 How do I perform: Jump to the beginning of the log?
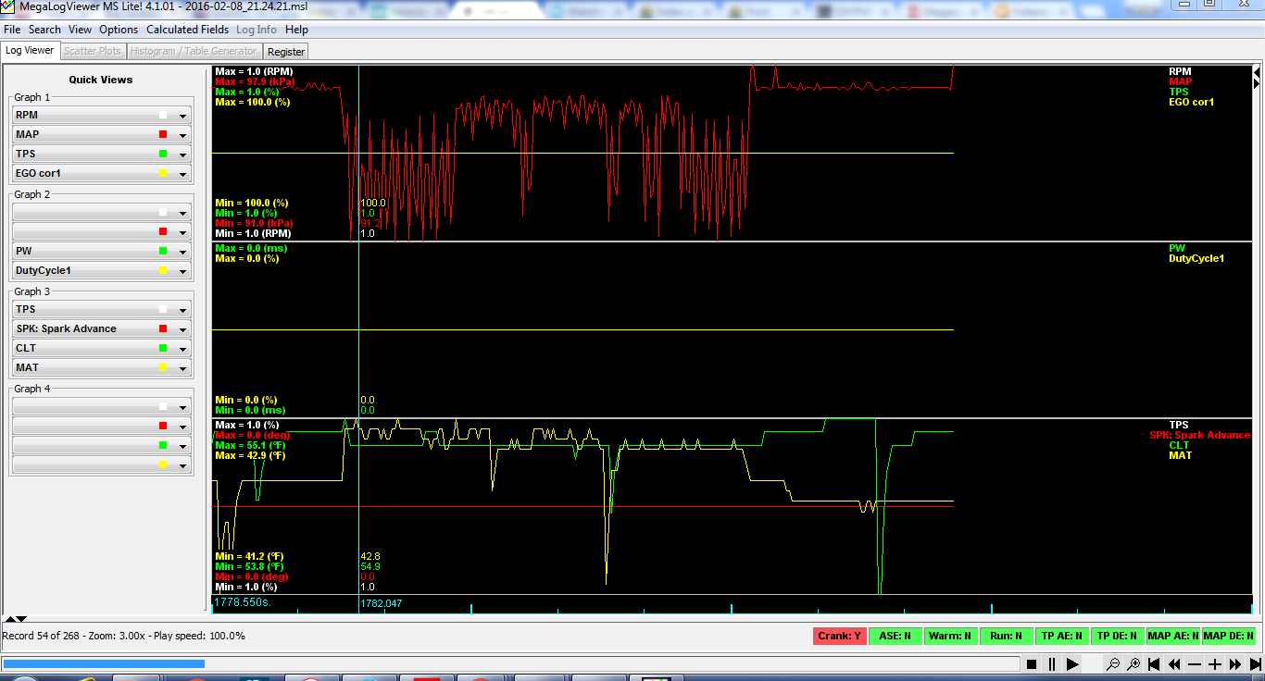[x=1154, y=664]
